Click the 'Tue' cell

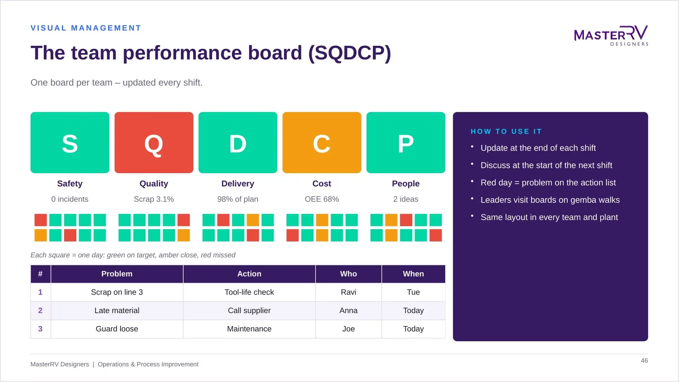point(414,292)
